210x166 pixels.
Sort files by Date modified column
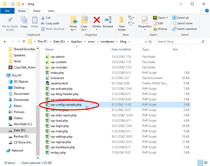121,49
